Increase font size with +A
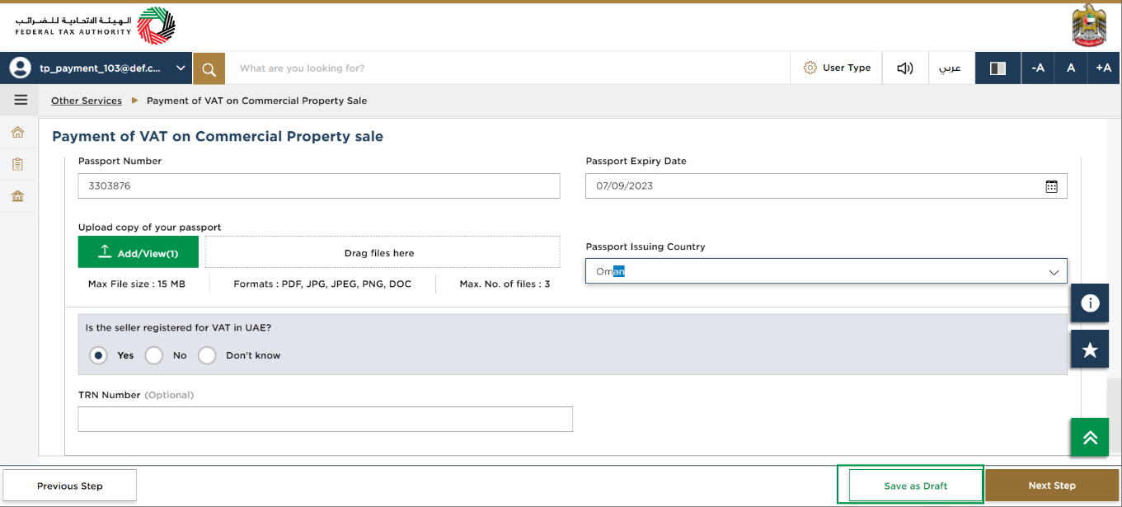Viewport: 1122px width, 507px height. pyautogui.click(x=1104, y=68)
